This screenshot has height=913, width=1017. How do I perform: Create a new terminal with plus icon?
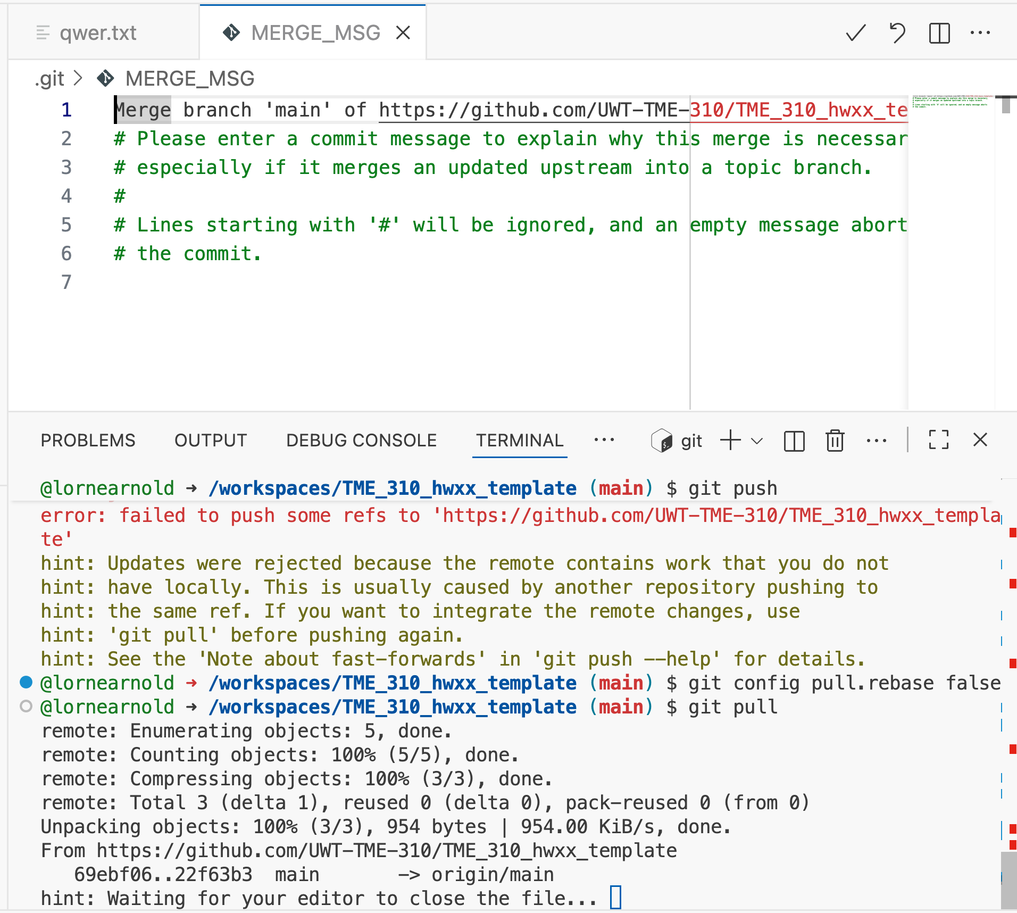(730, 441)
